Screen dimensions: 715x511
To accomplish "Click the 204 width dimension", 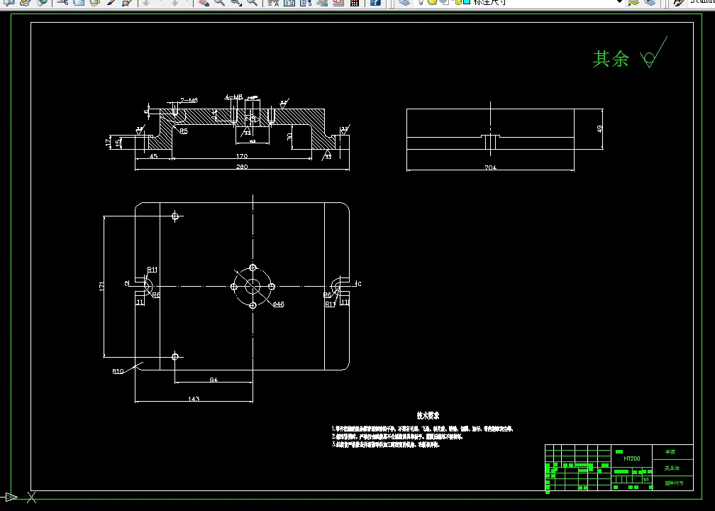I will click(x=490, y=167).
